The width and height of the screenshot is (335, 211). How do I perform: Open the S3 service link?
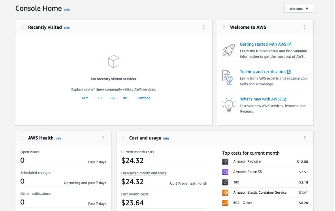pyautogui.click(x=113, y=98)
